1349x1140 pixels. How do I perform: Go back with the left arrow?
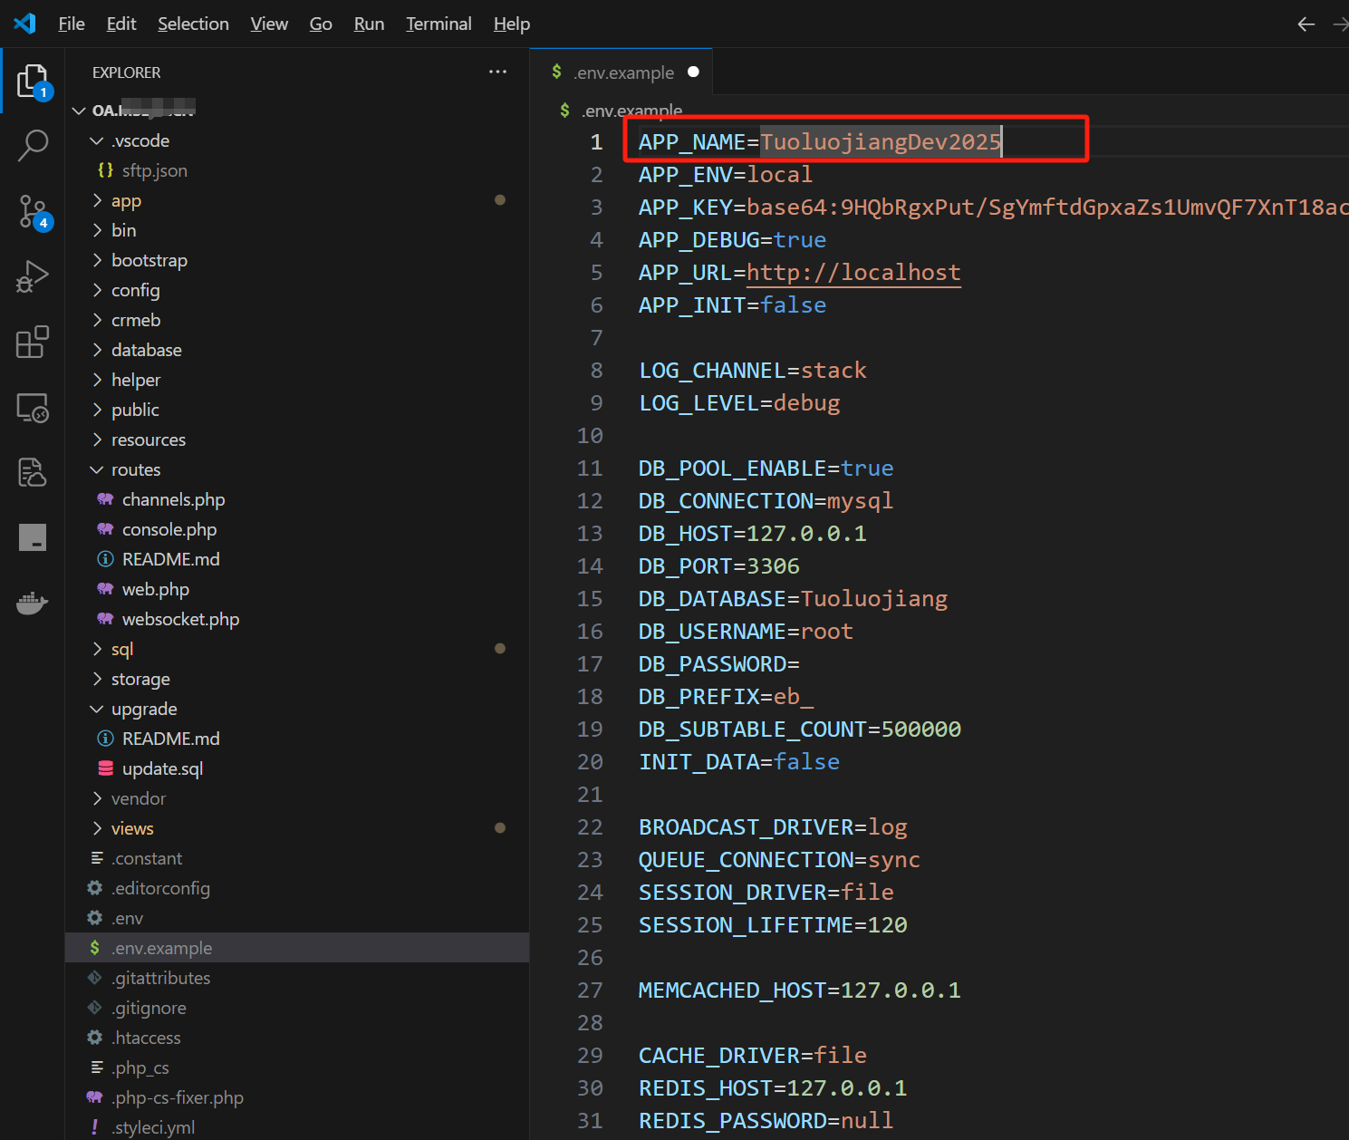click(x=1306, y=24)
